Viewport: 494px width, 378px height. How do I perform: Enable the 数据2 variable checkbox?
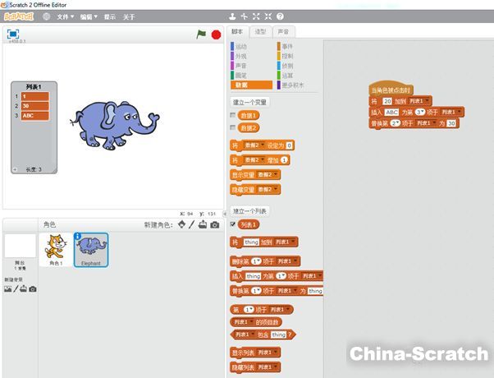point(234,128)
